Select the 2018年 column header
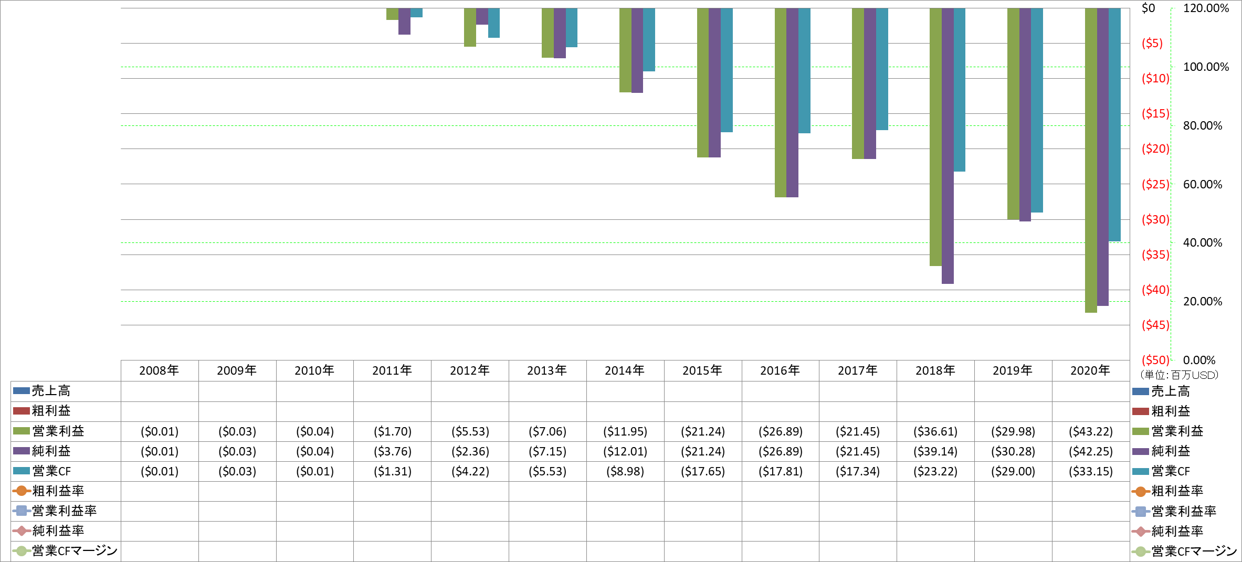This screenshot has height=562, width=1242. coord(935,370)
